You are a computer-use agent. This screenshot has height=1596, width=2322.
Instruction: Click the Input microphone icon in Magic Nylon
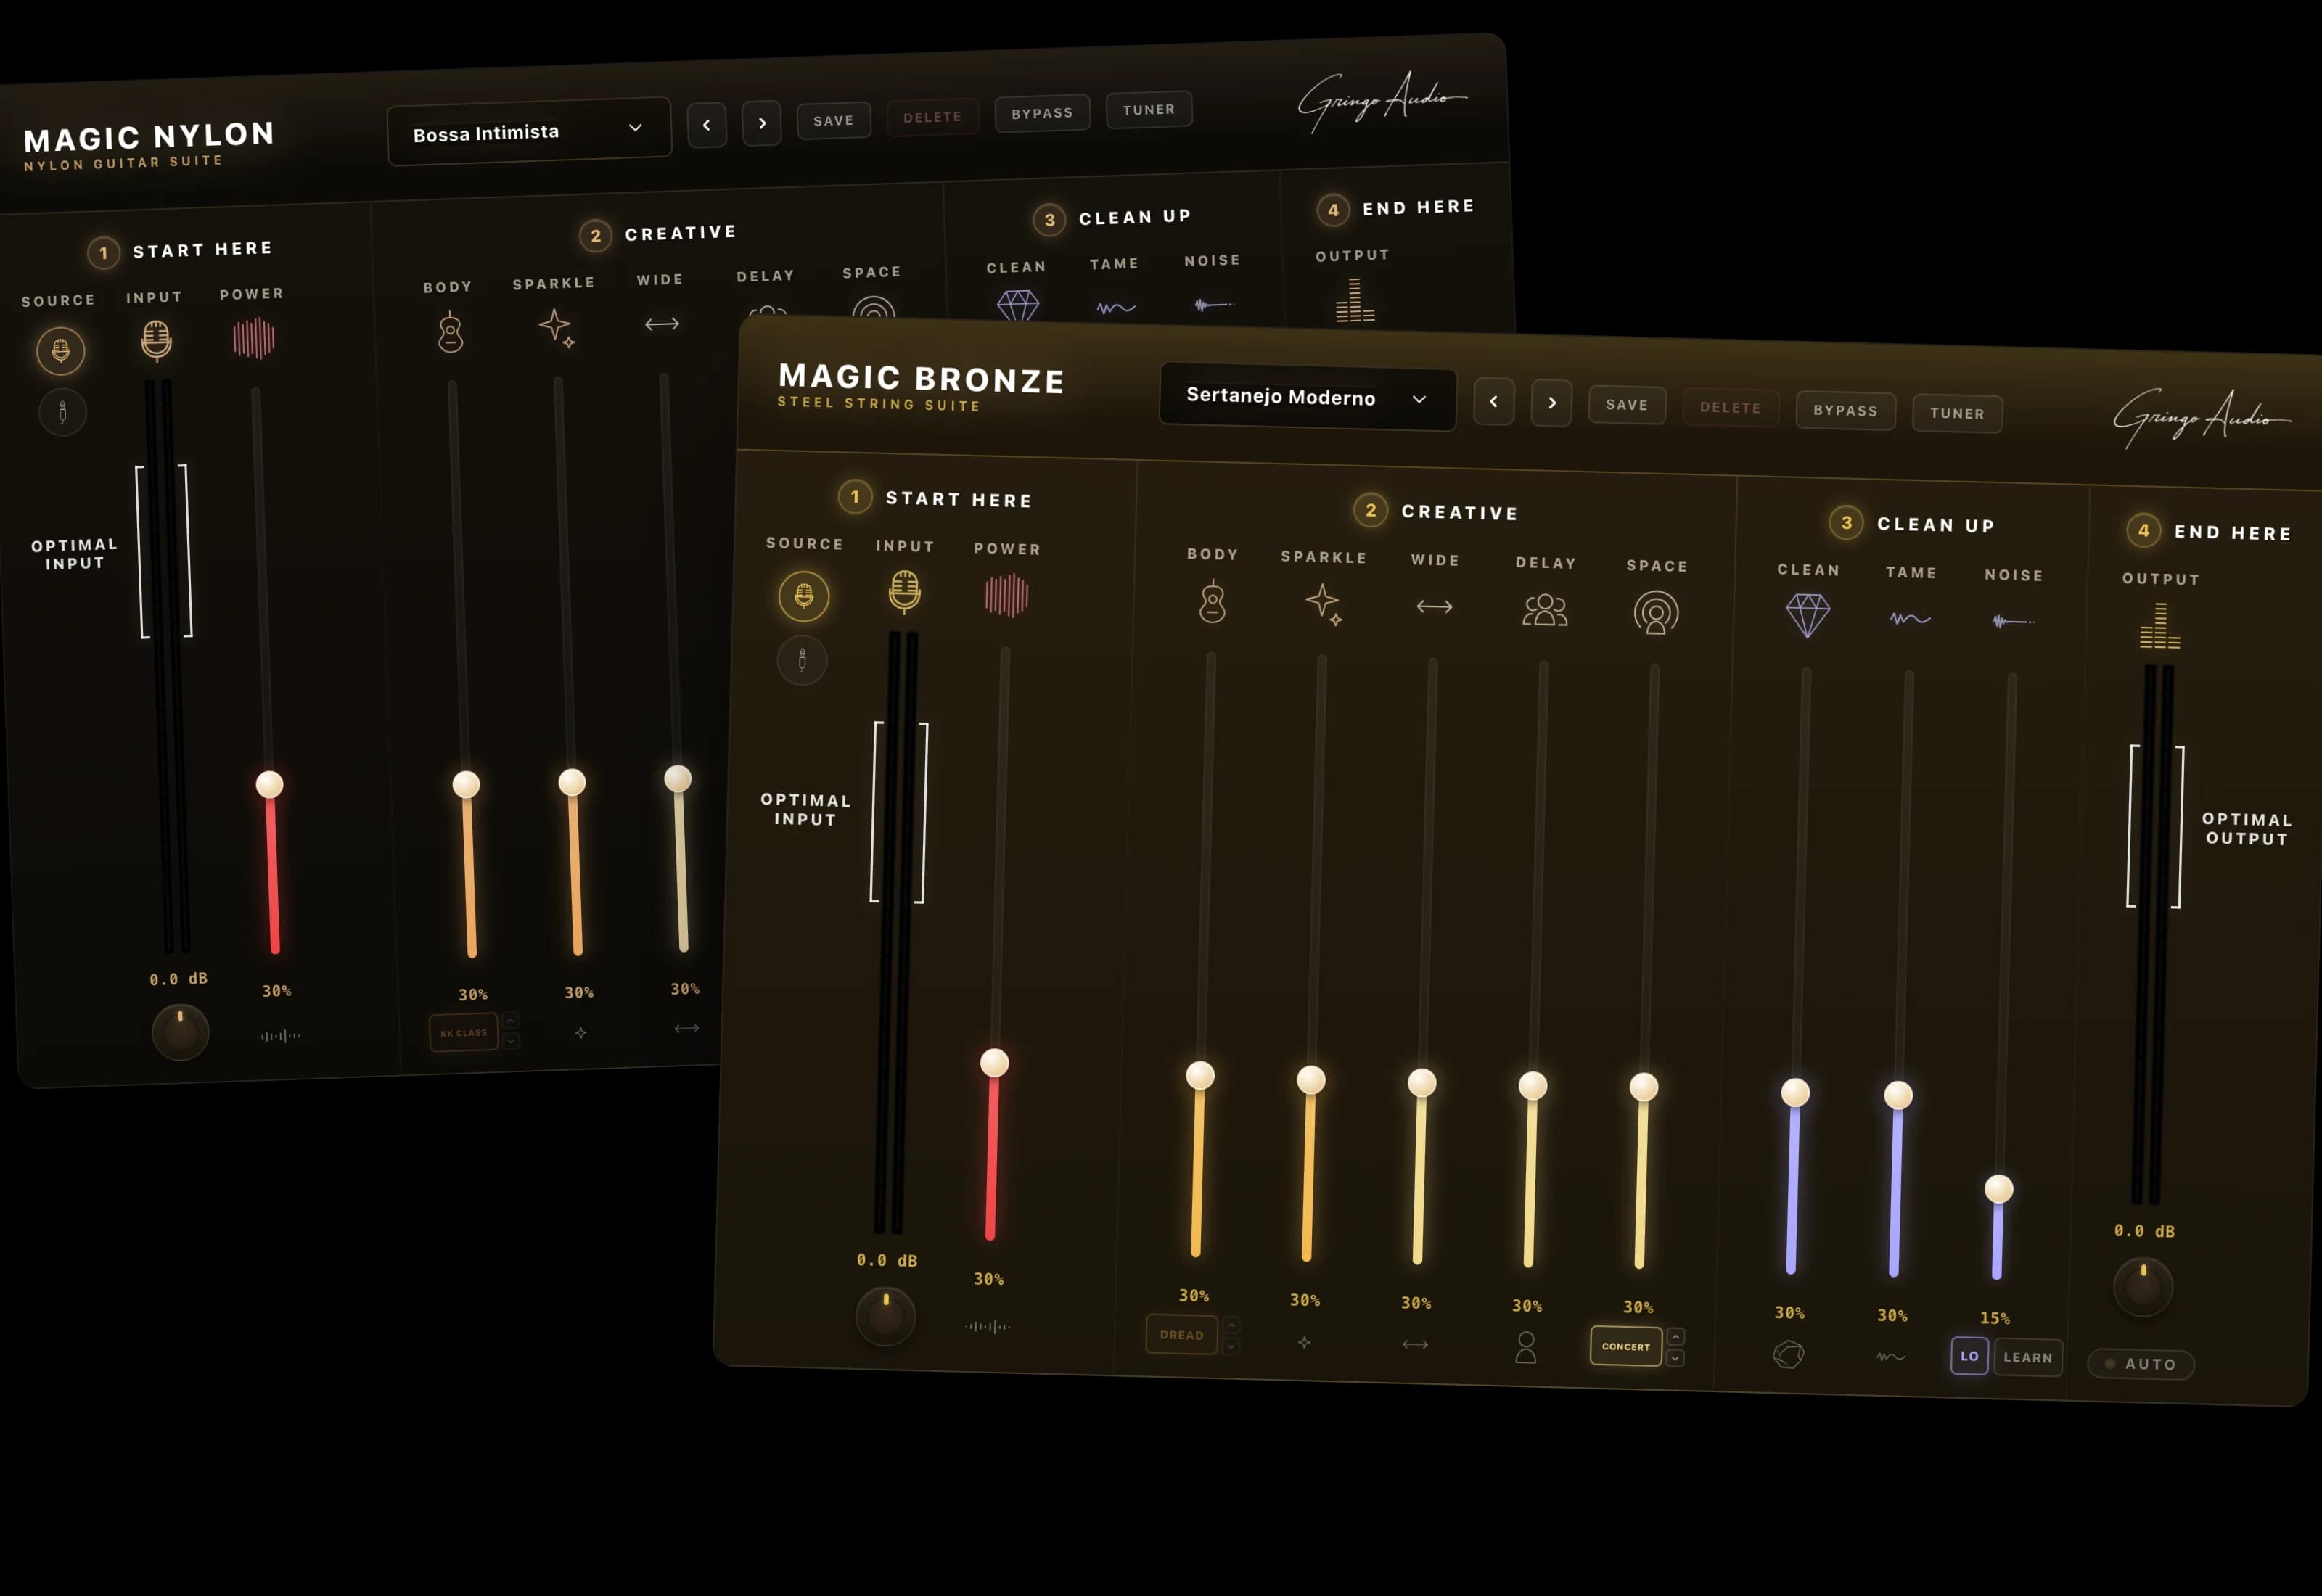tap(156, 340)
